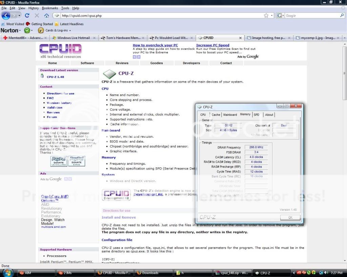Image resolution: width=347 pixels, height=277 pixels.
Task: Open the Development Kit link
Action: click(x=148, y=194)
